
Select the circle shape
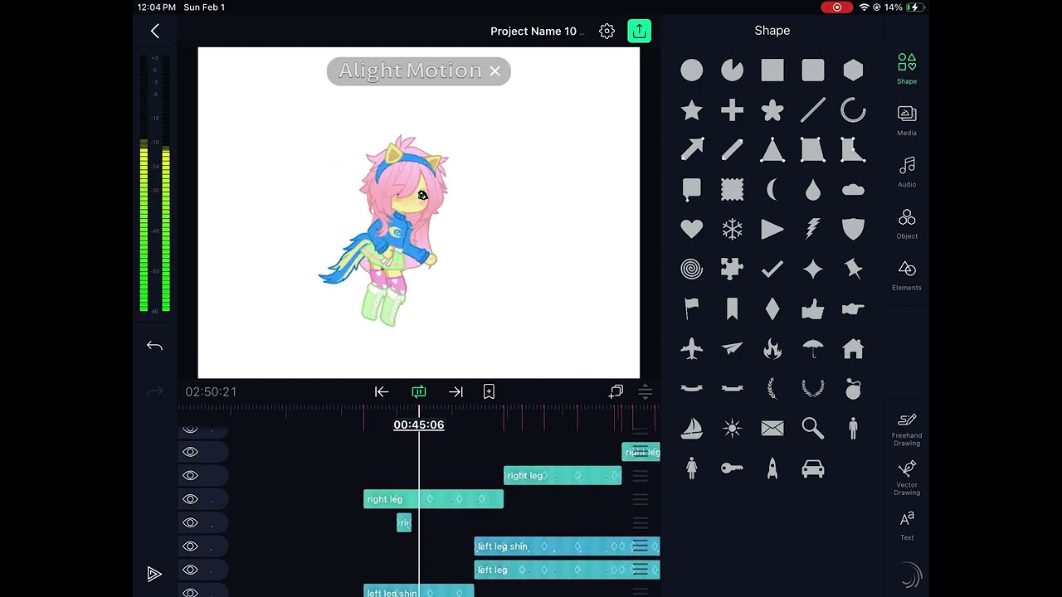coord(691,70)
